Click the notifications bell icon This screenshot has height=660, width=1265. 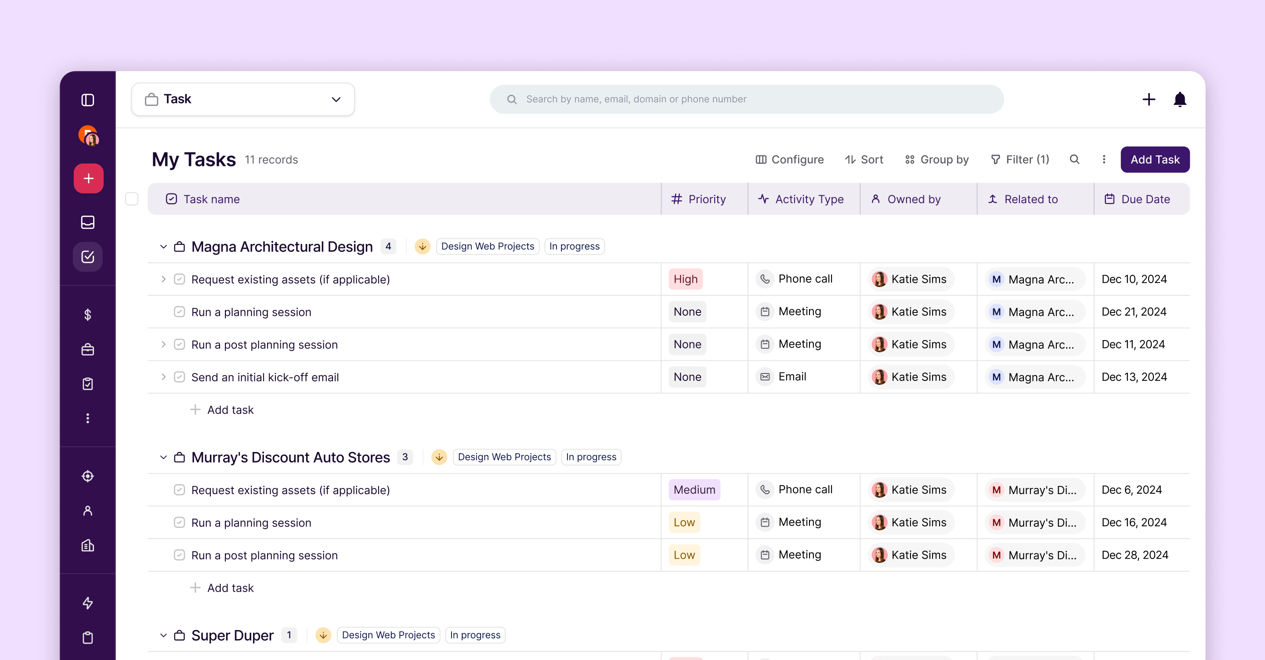(1180, 99)
